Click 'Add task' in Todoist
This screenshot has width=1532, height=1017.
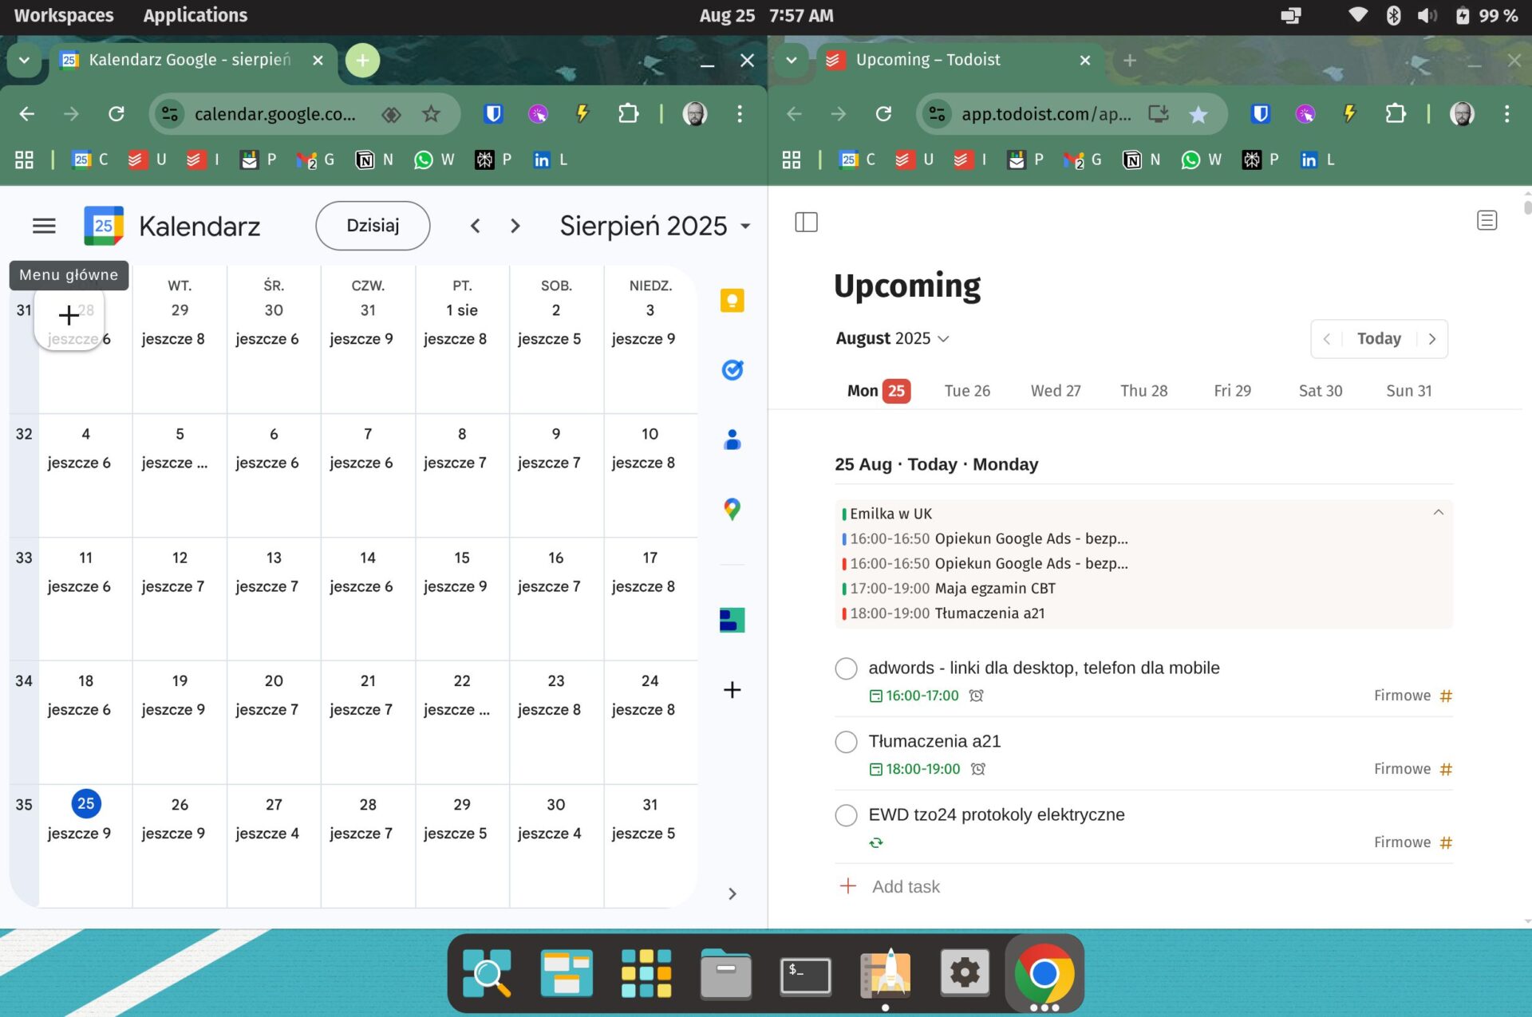point(905,887)
